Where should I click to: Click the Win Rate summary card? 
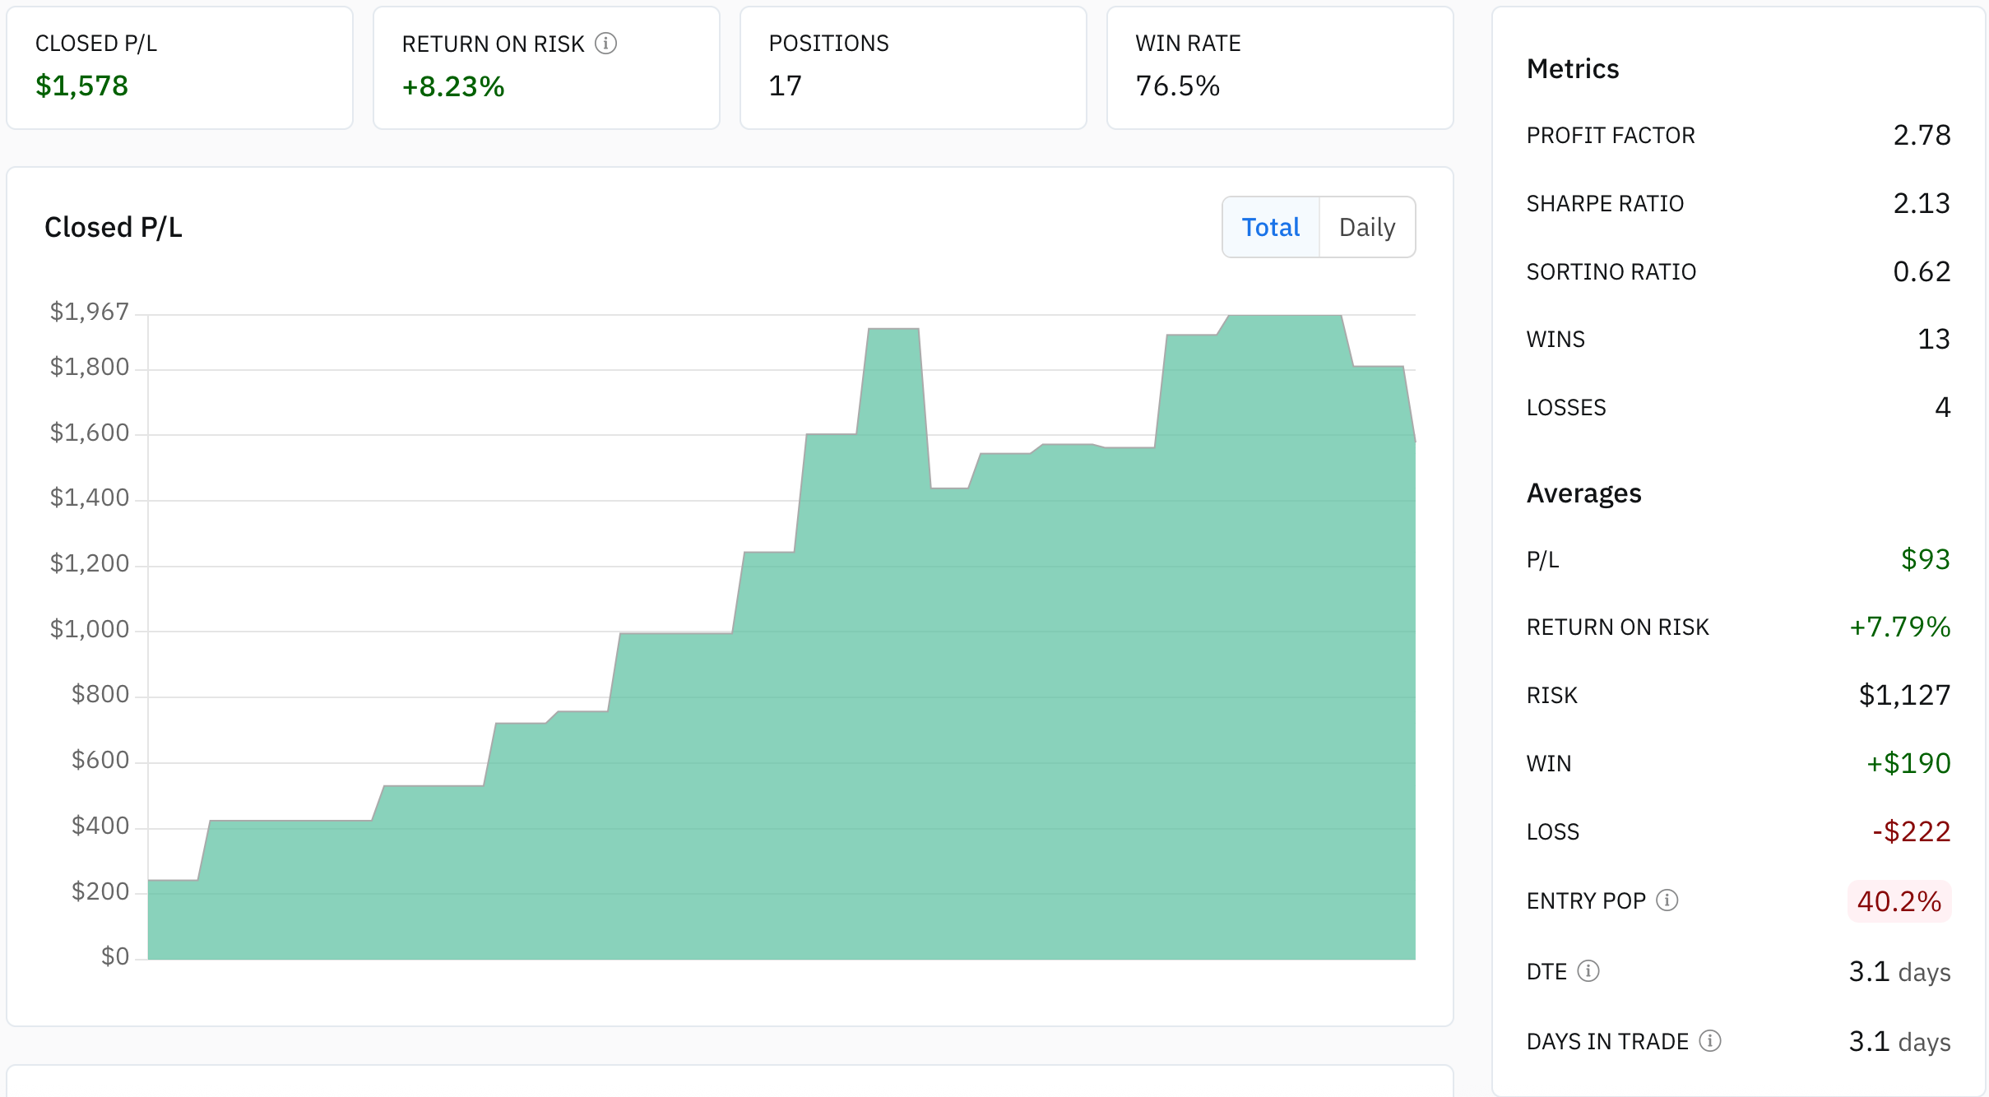1279,67
